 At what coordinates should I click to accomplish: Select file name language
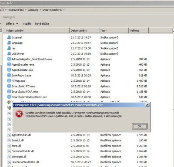pos(17,43)
